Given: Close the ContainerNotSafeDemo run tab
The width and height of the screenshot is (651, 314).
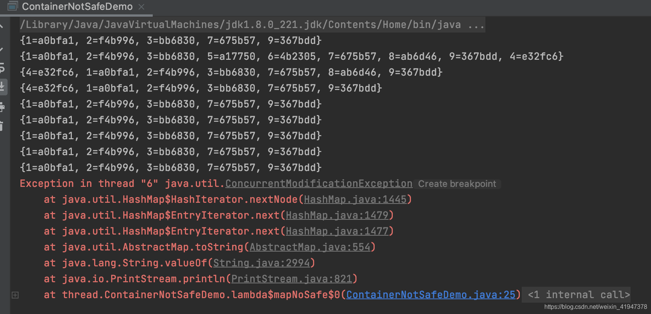Looking at the screenshot, I should click(141, 6).
